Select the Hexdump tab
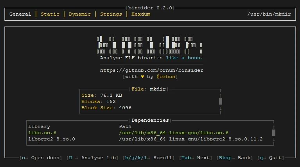The image size is (300, 167). coord(141,14)
